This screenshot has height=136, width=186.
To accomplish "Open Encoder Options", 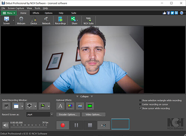I will (68, 114).
